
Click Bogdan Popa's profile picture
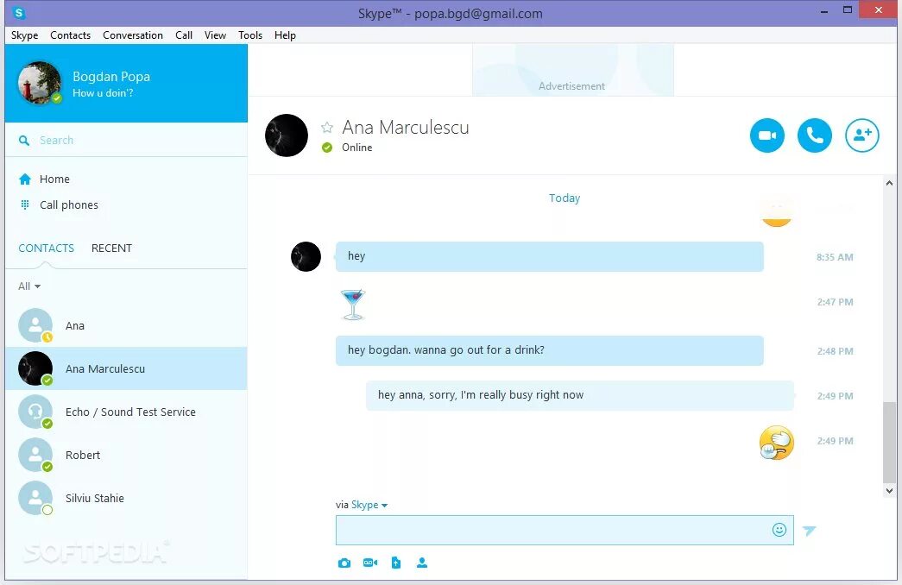click(40, 83)
